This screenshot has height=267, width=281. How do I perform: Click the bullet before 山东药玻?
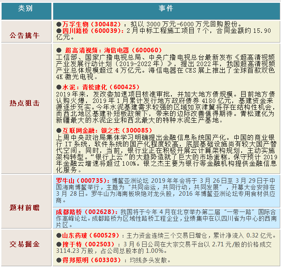(59, 235)
